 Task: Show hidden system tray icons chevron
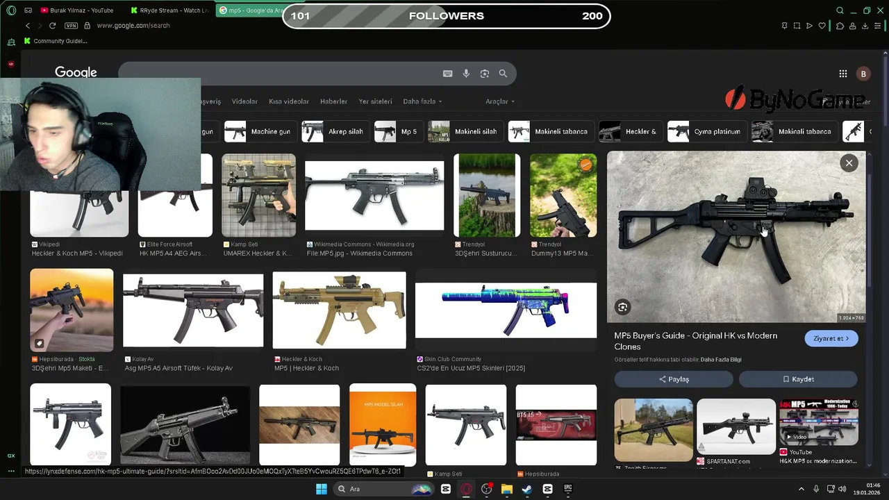point(801,489)
